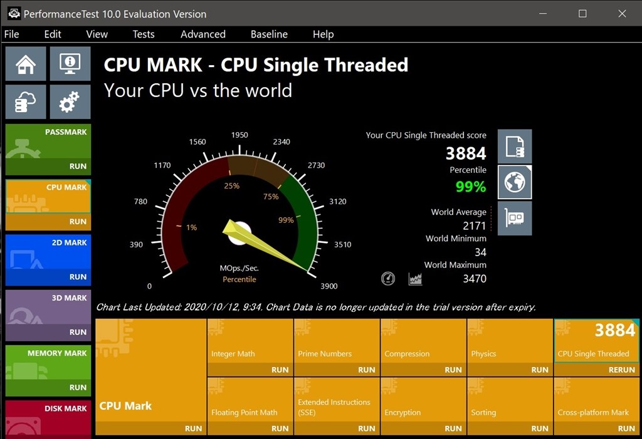
Task: Open the View menu
Action: point(97,34)
